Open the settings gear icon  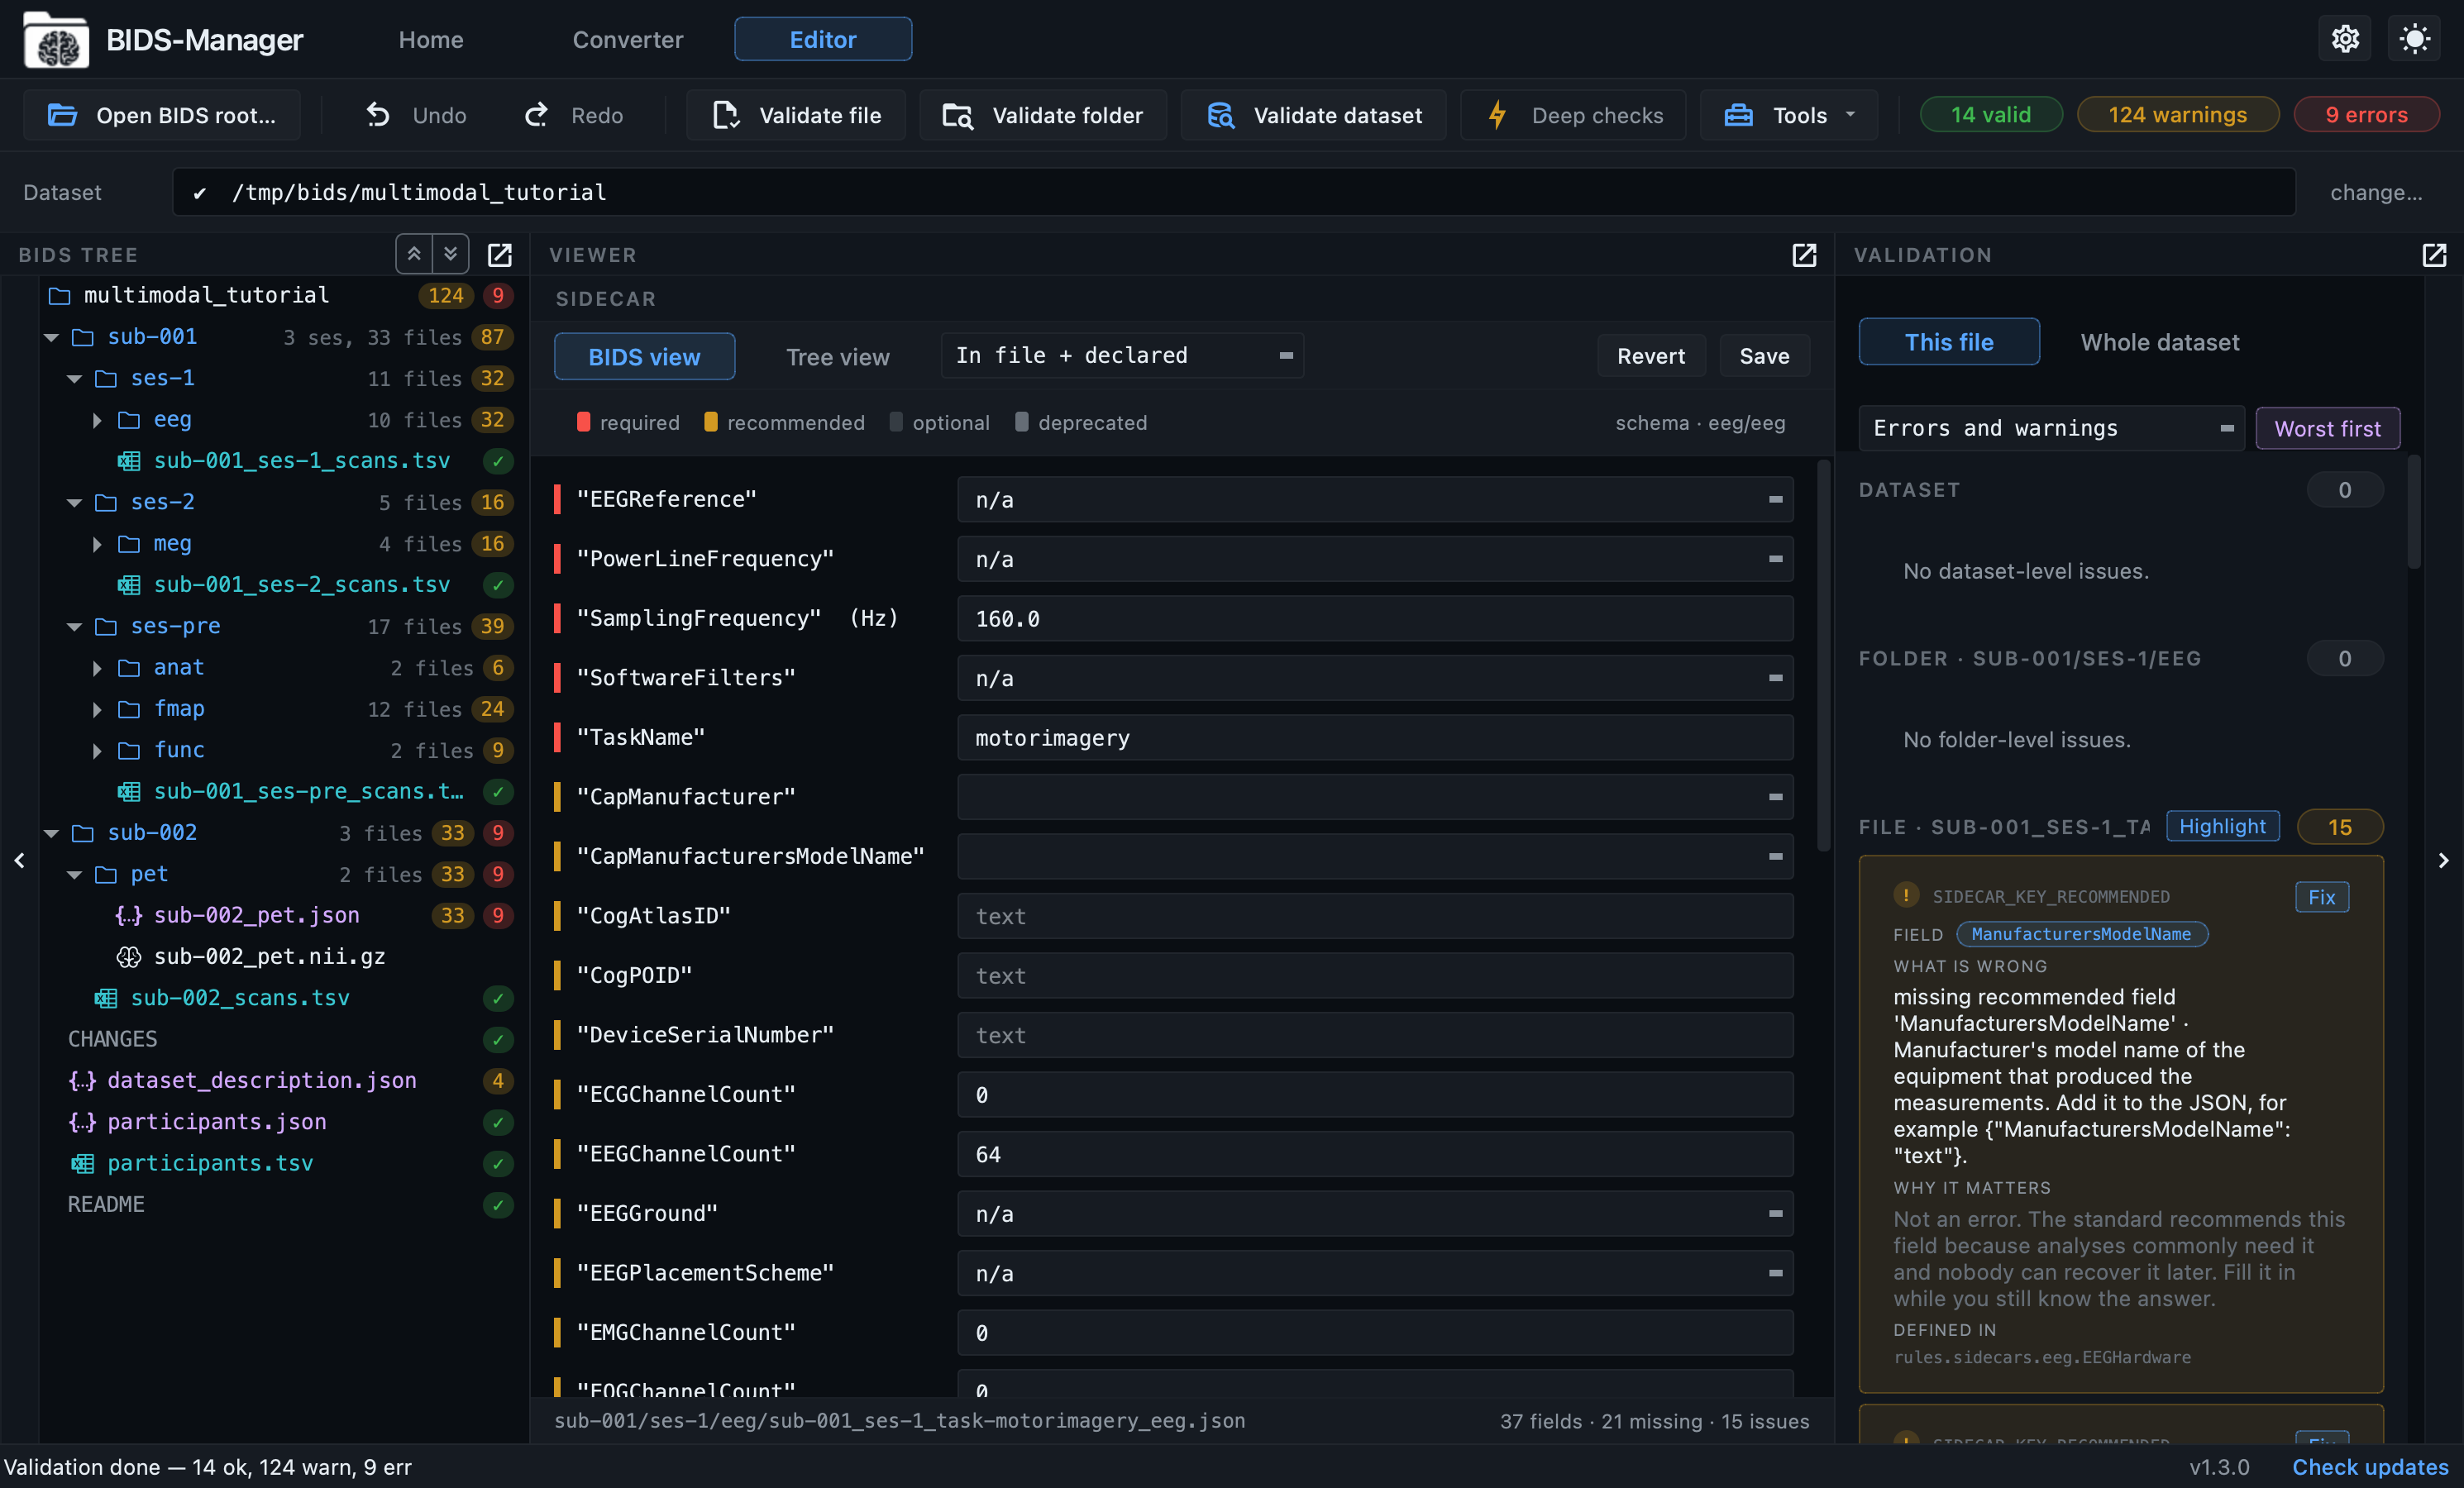pyautogui.click(x=2344, y=39)
